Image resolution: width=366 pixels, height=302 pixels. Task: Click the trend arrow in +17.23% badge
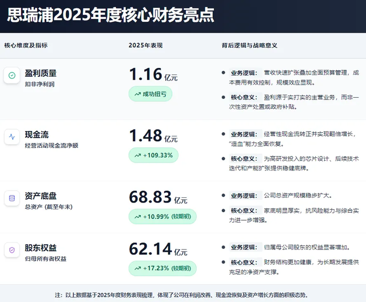coord(137,268)
